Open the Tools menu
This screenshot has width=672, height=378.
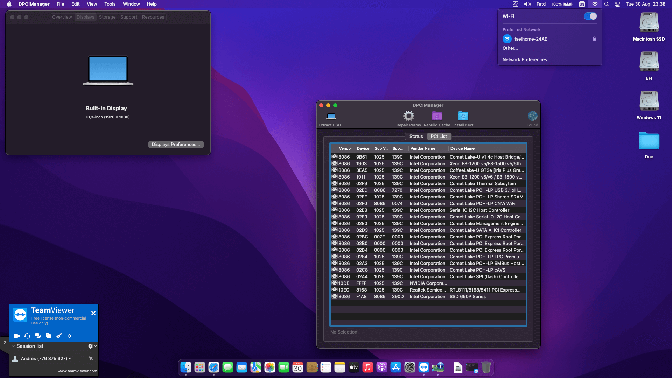[110, 4]
